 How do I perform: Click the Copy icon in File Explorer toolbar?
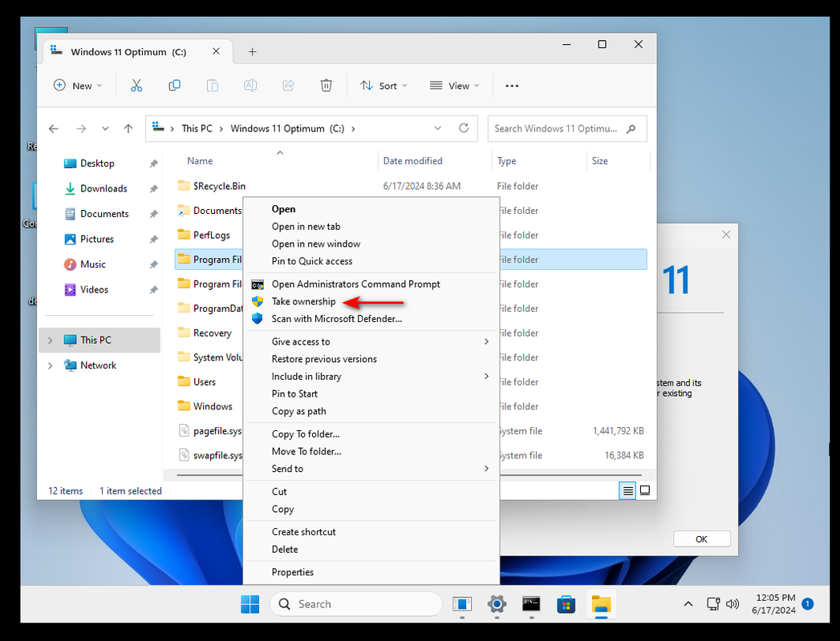(x=175, y=86)
